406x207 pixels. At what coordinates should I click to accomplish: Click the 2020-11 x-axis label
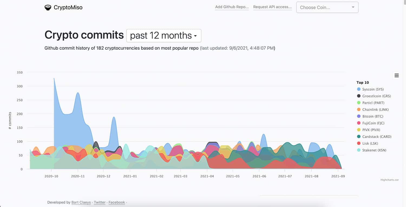click(x=78, y=176)
